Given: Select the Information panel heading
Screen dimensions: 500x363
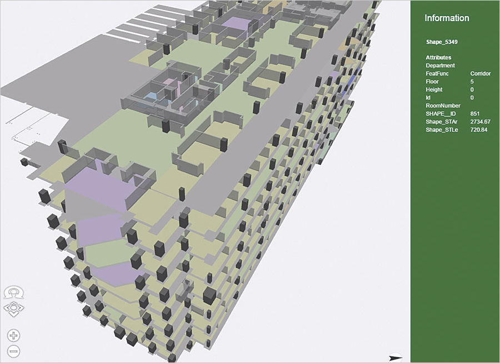Looking at the screenshot, I should point(447,18).
